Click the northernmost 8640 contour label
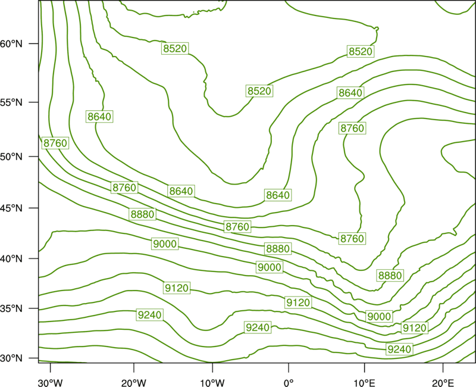Image resolution: width=476 pixels, height=387 pixels. (350, 93)
